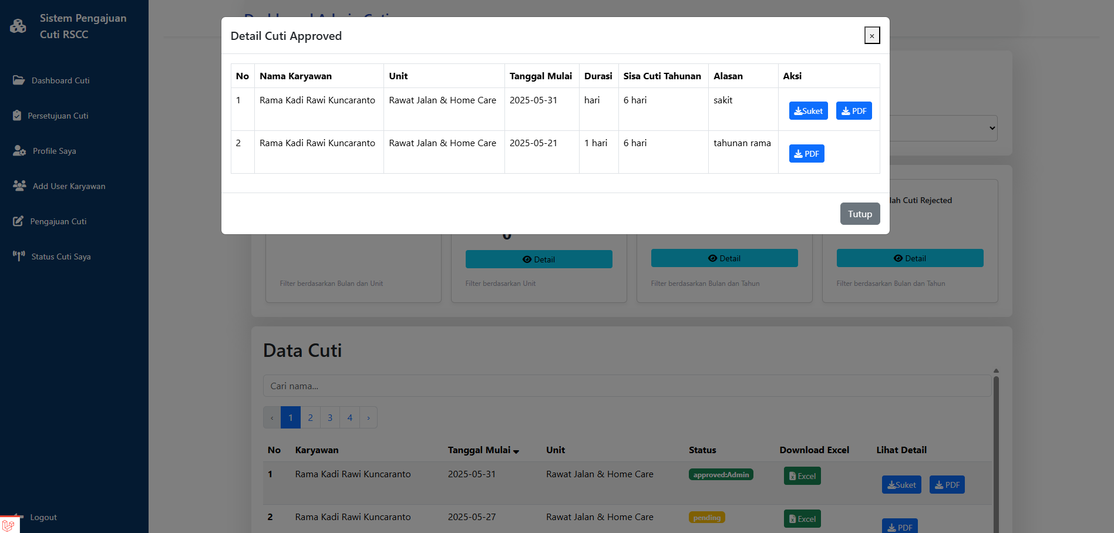This screenshot has height=533, width=1114.
Task: Click next page arrow in pagination
Action: [x=368, y=418]
